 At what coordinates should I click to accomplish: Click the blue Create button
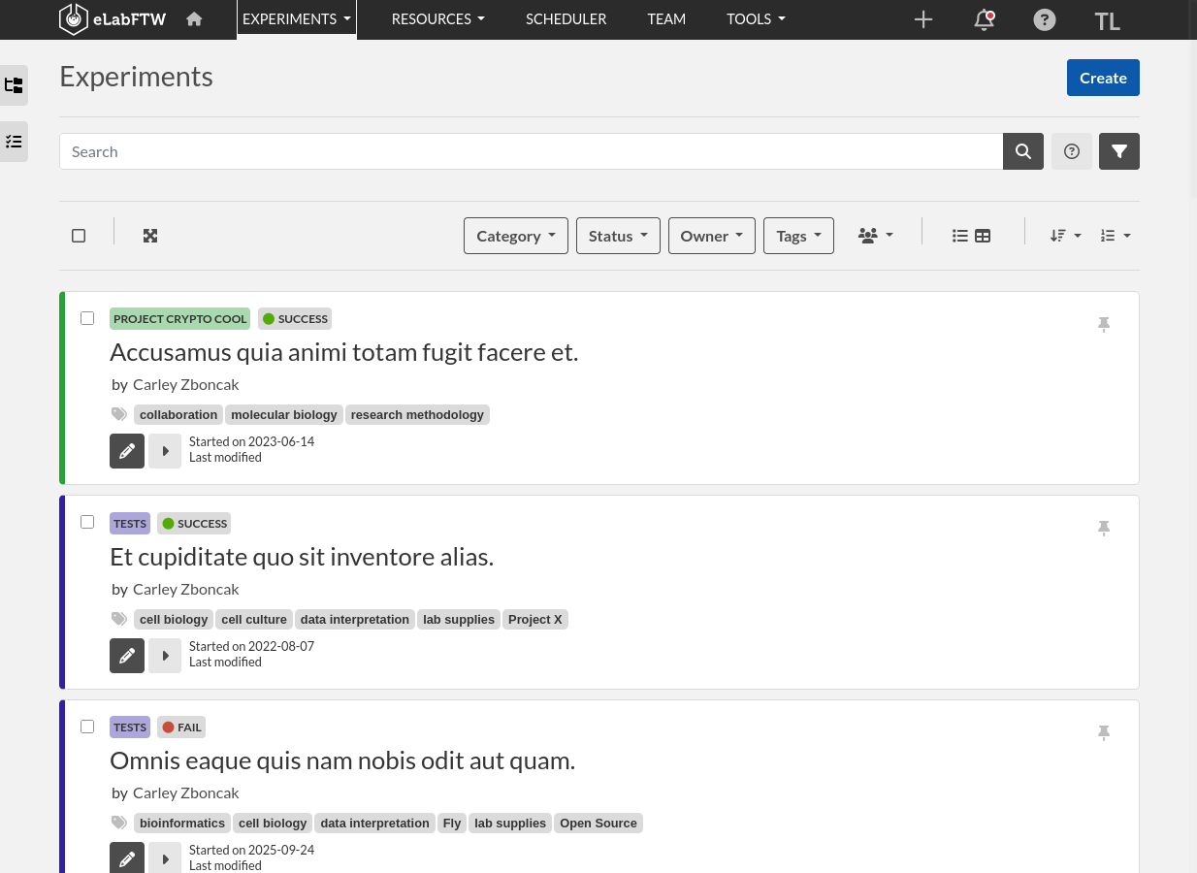click(x=1103, y=78)
